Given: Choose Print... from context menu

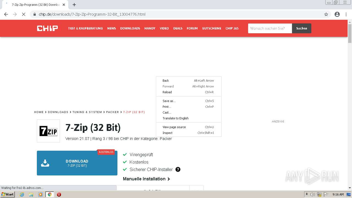Looking at the screenshot, I should click(189, 107).
